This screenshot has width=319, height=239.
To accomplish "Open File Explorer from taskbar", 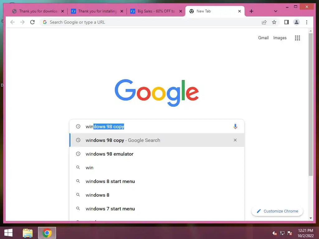I will click(28, 233).
